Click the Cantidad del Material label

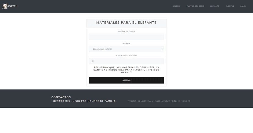126,56
